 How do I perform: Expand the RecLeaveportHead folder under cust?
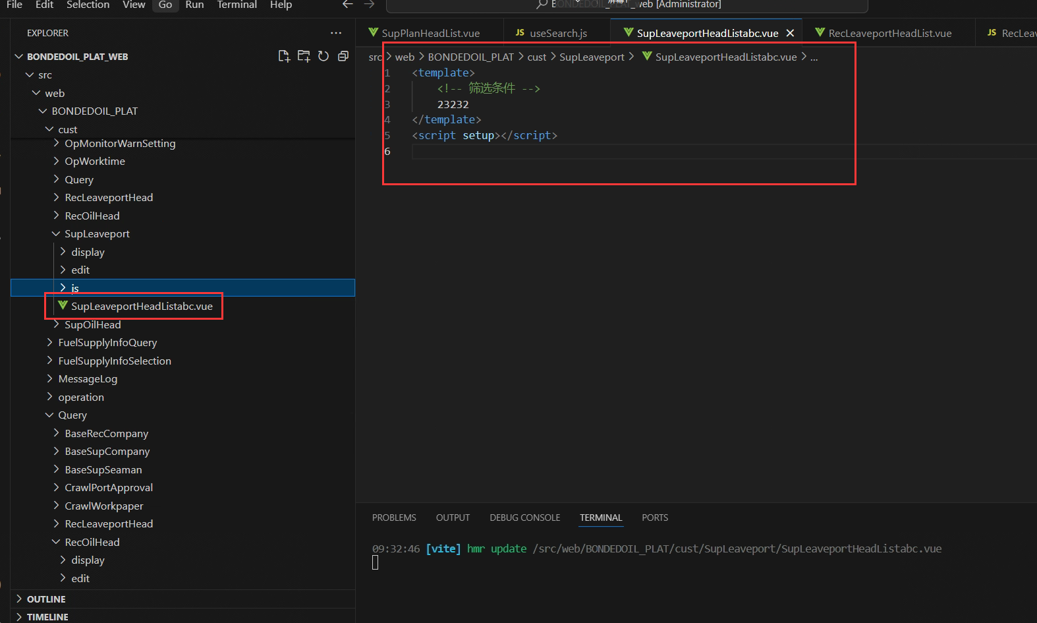click(183, 197)
